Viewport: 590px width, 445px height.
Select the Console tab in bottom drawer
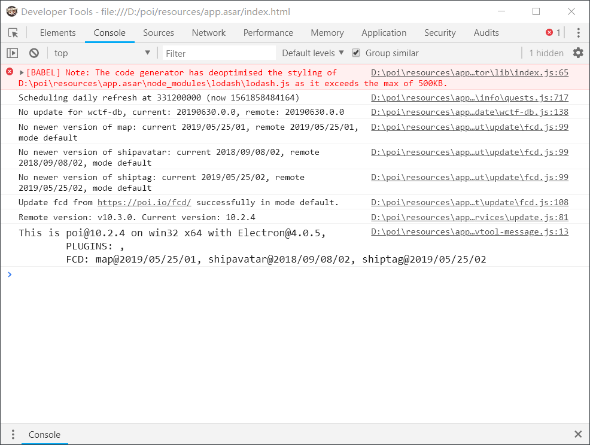coord(44,434)
